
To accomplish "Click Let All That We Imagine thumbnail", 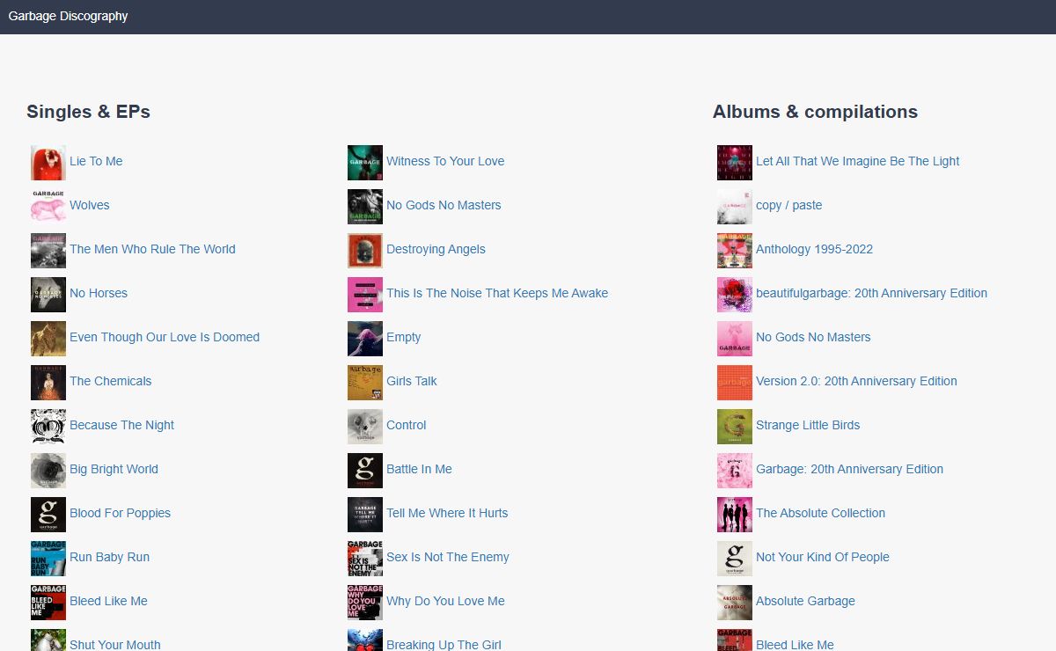I will (x=735, y=163).
